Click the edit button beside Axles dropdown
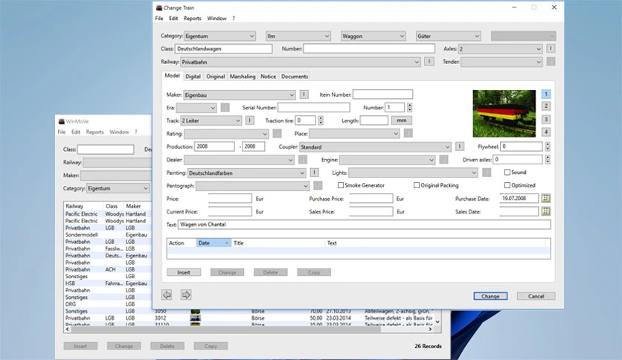This screenshot has height=360, width=622. click(551, 48)
